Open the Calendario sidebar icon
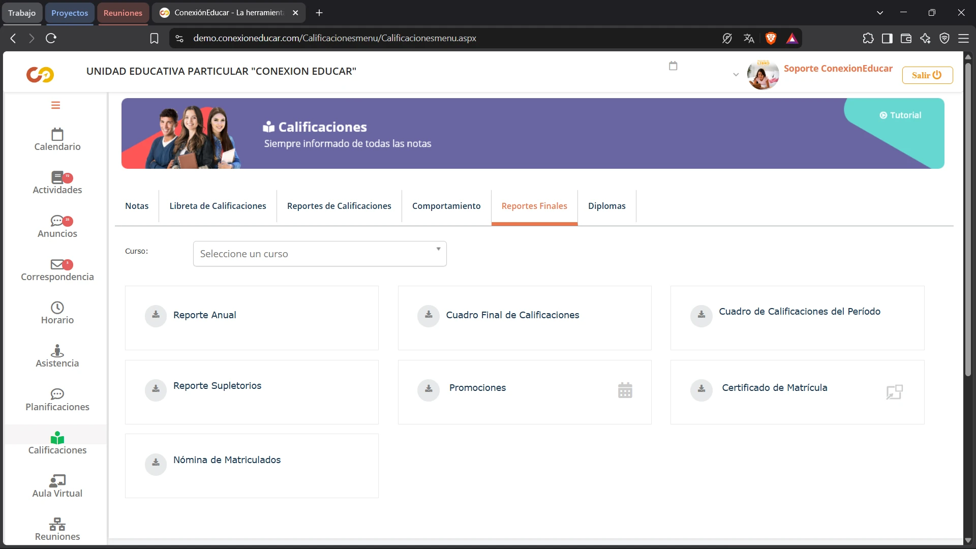 click(x=57, y=134)
